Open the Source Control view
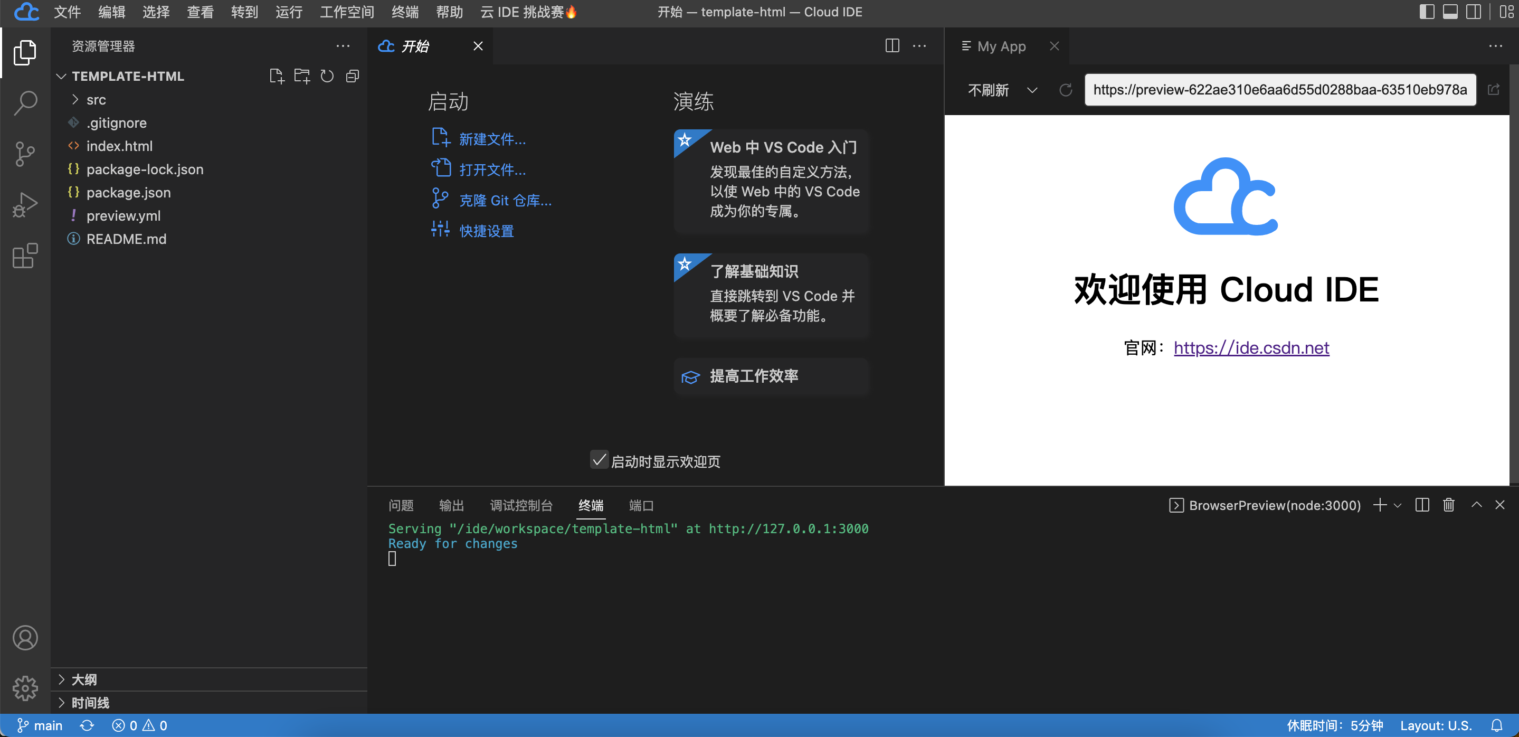Screen dimensions: 1519x737 point(25,154)
